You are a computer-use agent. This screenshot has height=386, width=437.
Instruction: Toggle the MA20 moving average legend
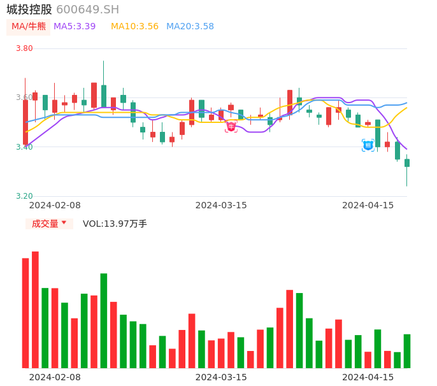point(190,27)
